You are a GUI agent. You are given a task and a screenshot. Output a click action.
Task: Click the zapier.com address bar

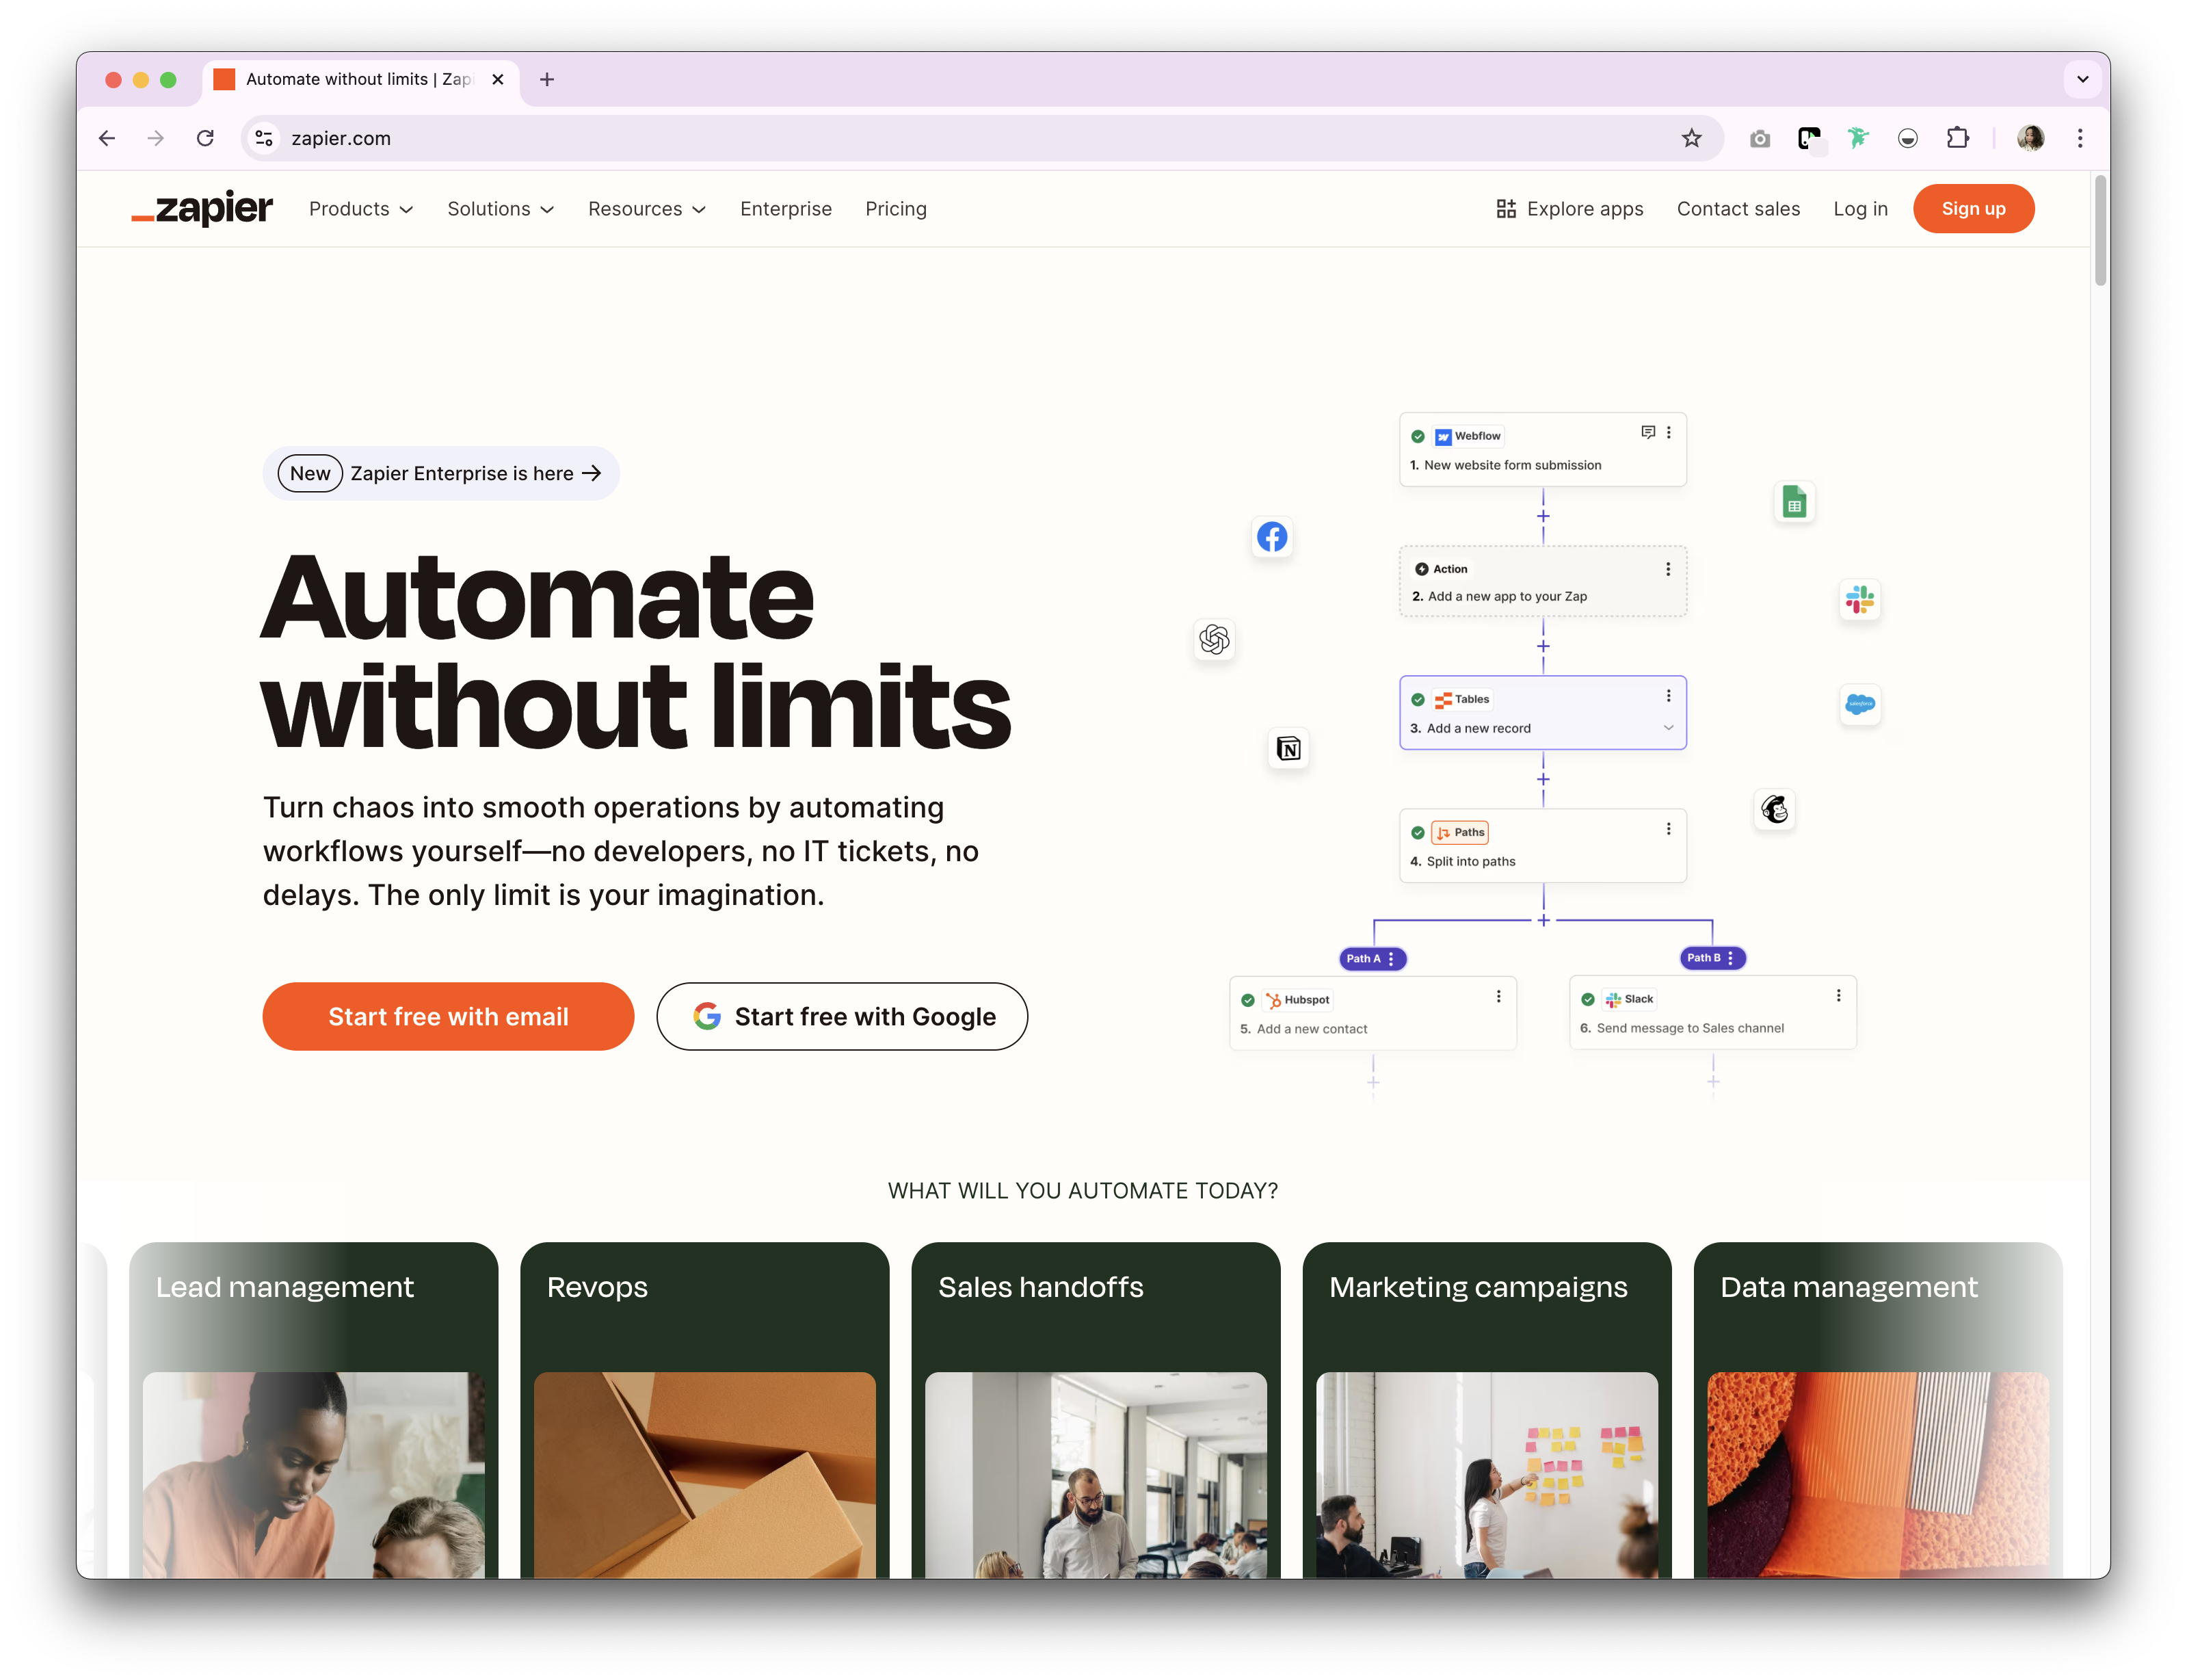click(899, 138)
